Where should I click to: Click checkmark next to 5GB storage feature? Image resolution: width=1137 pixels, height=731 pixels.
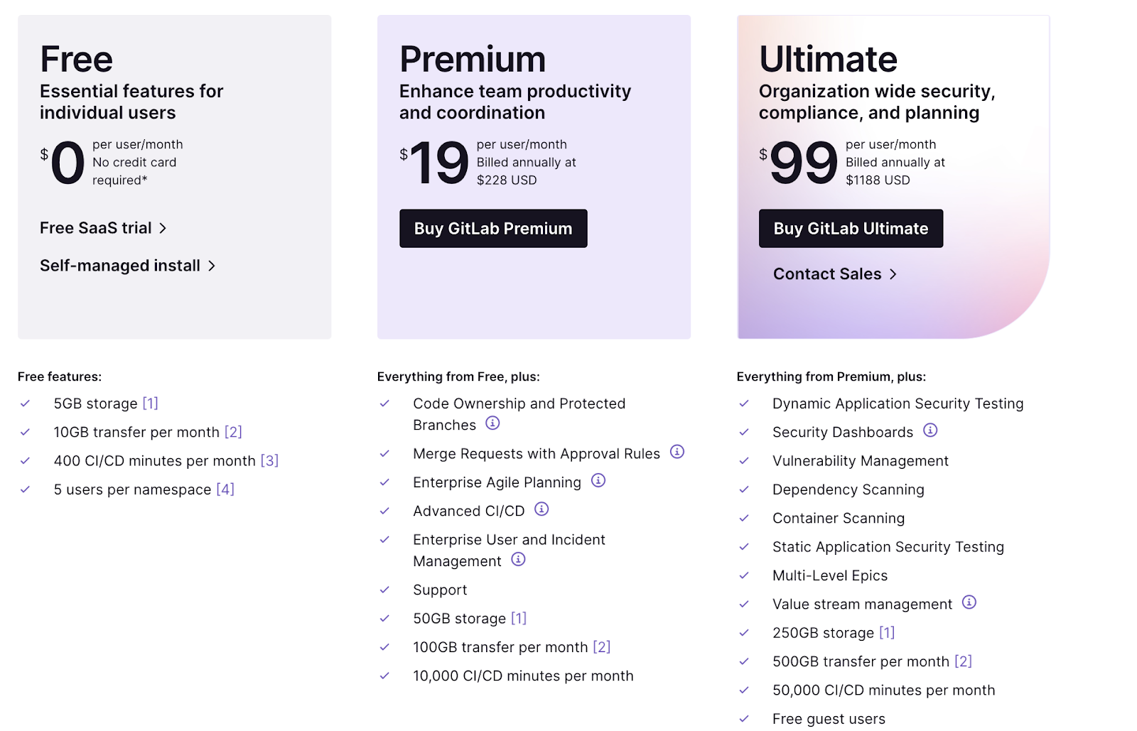point(26,403)
